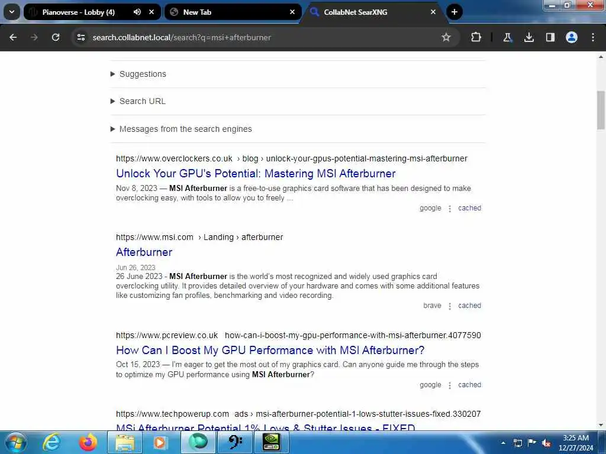Open more options dots for msi.com result
The image size is (606, 454).
click(450, 306)
